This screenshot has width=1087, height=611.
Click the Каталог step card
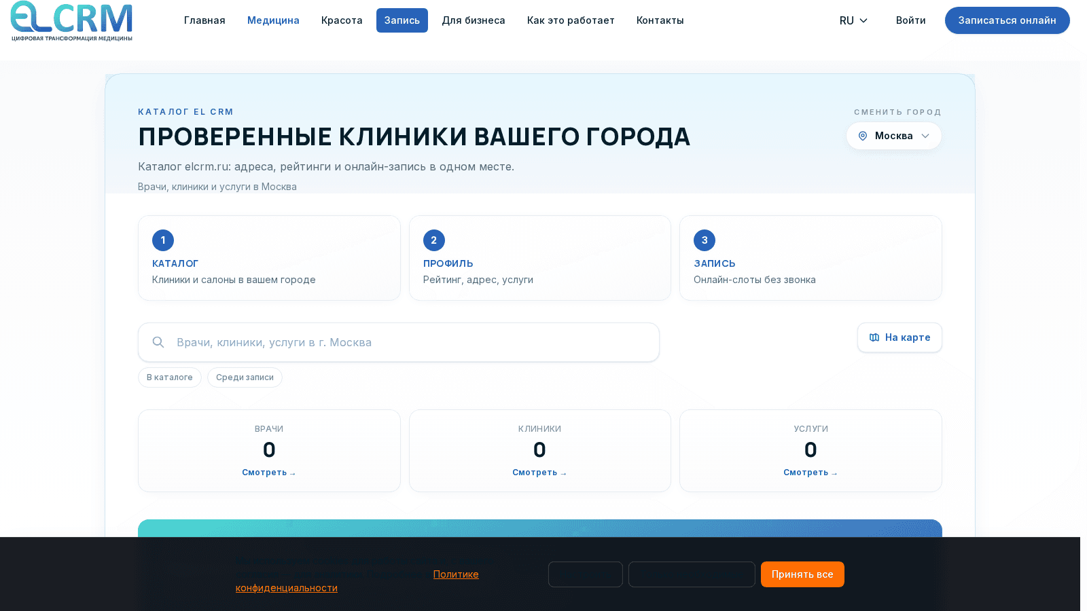tap(269, 258)
